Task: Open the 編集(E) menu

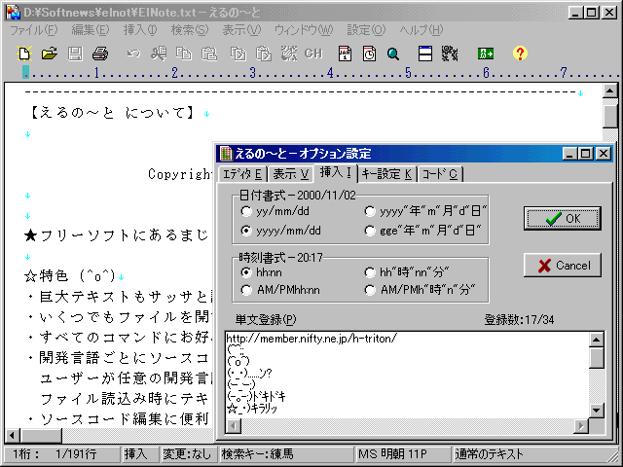Action: coord(91,30)
